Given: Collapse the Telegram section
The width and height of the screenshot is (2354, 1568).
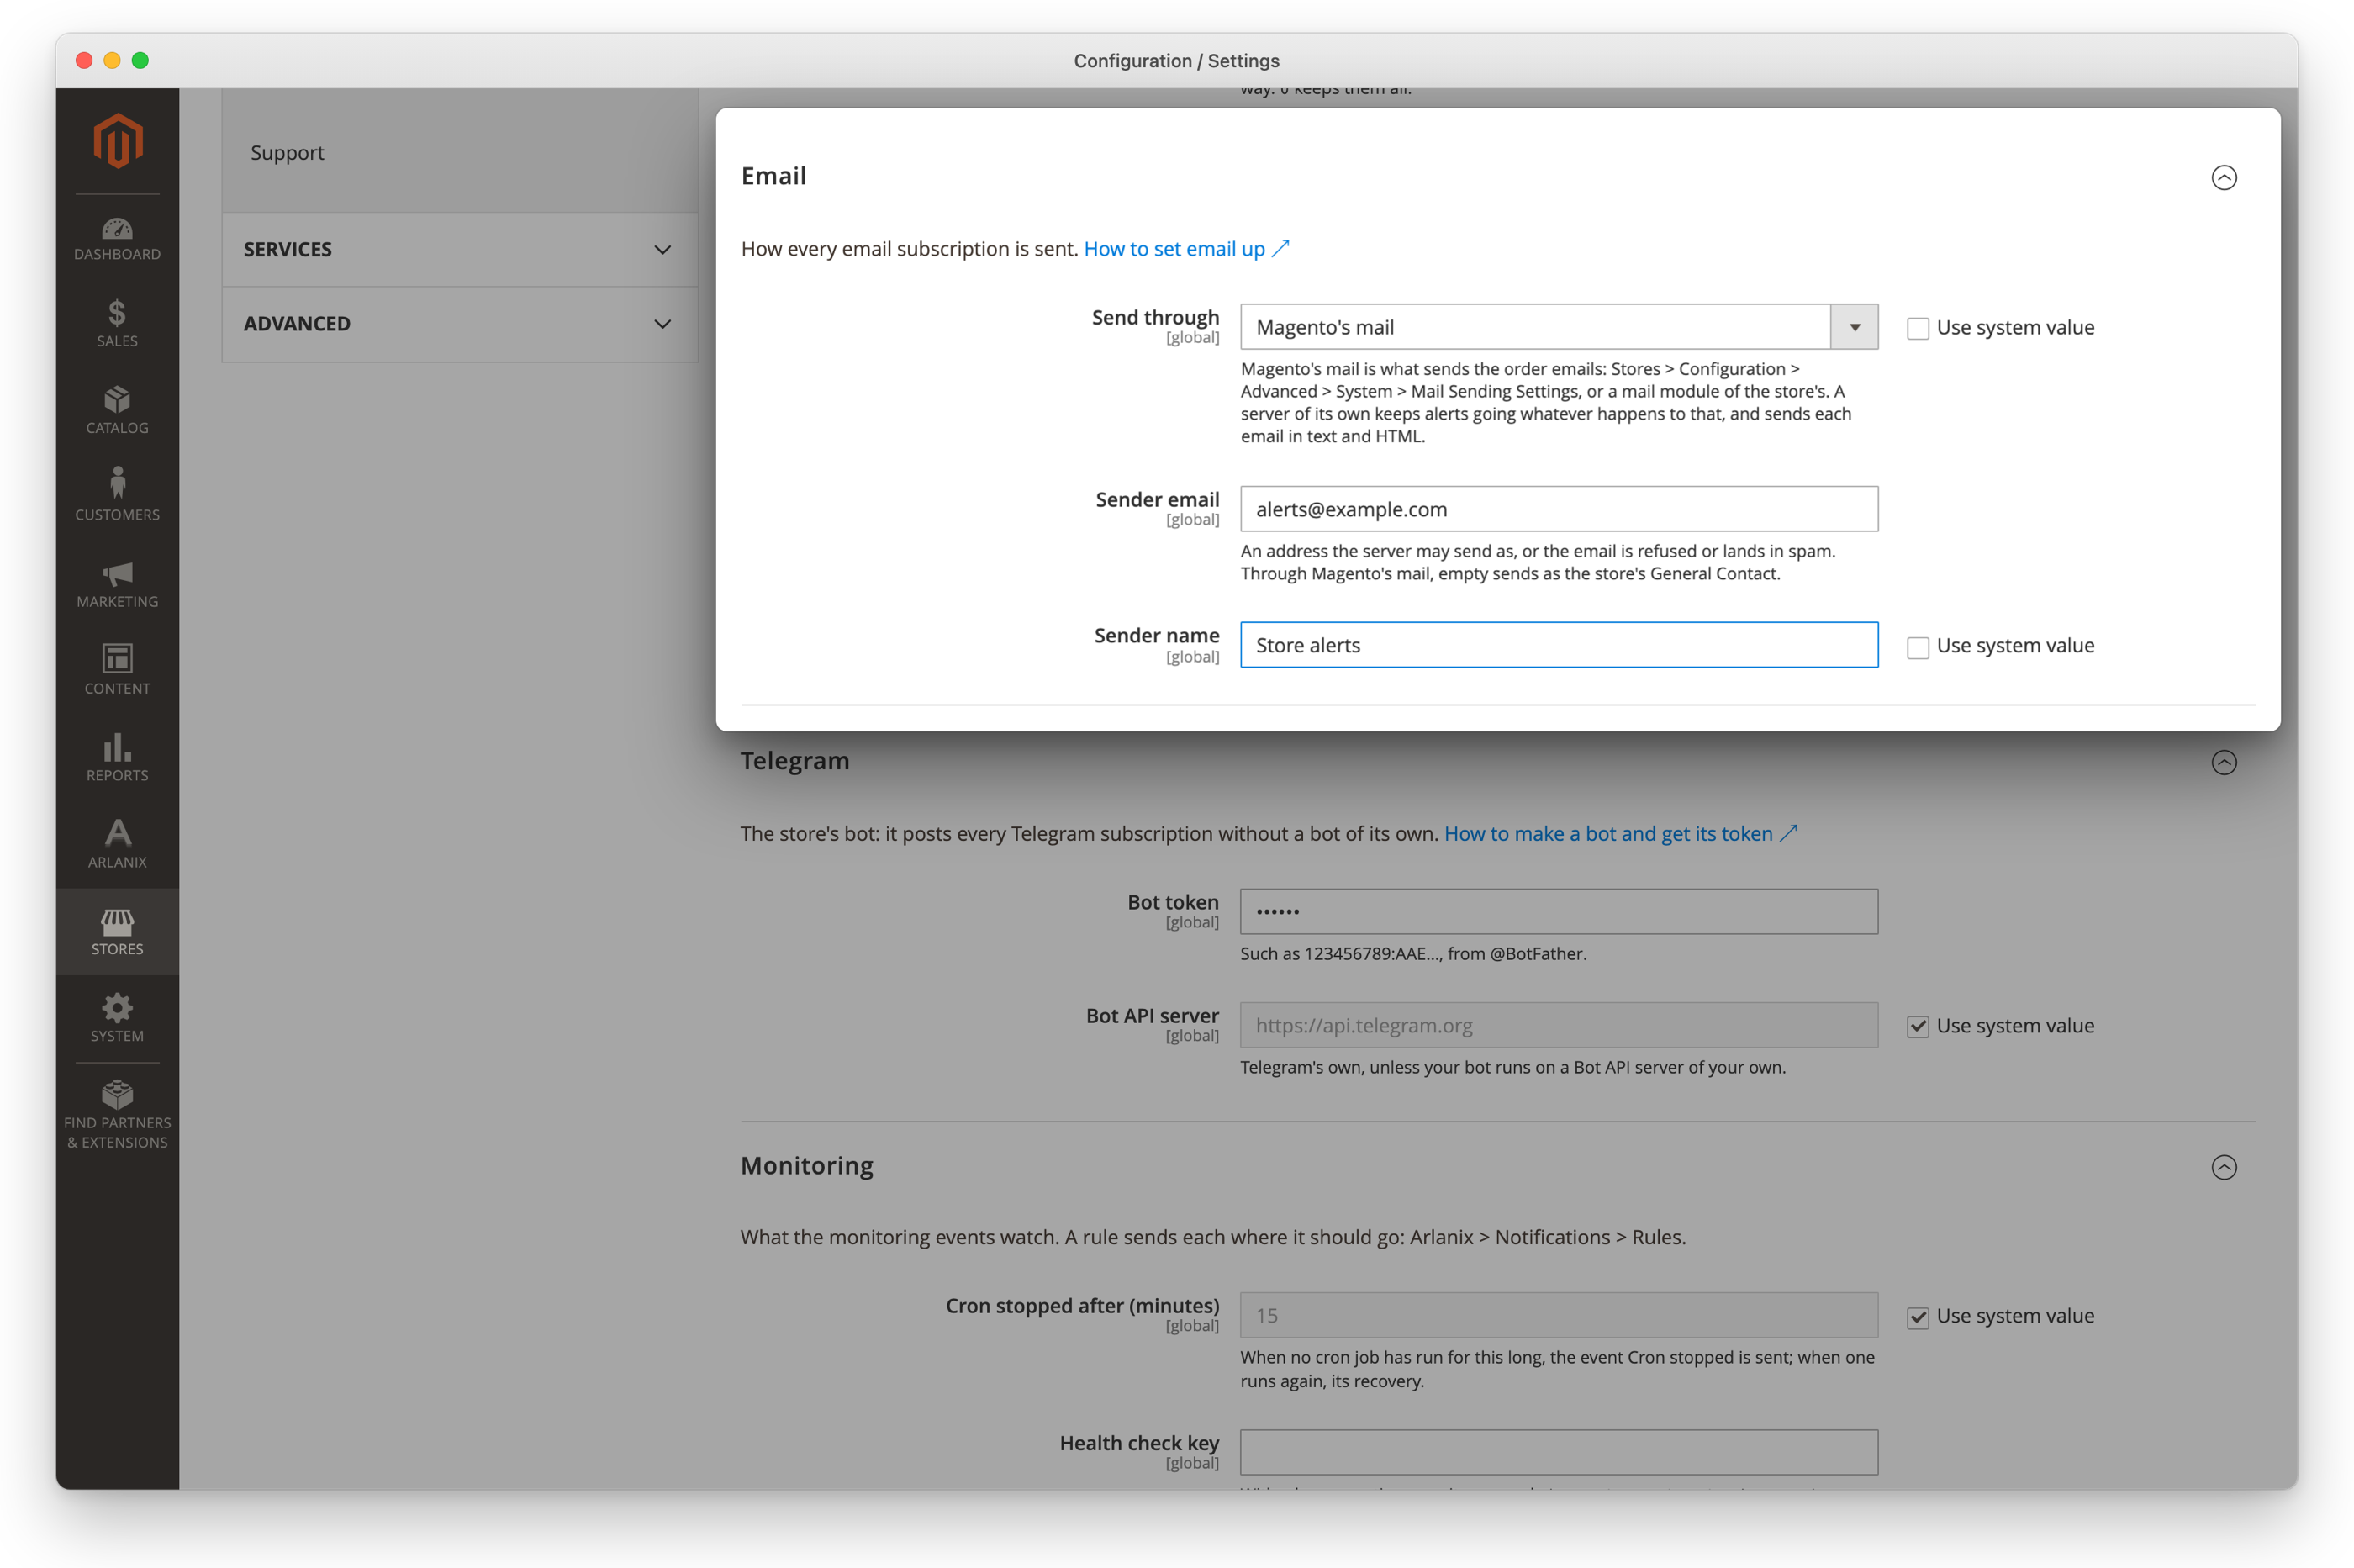Looking at the screenshot, I should (x=2223, y=763).
